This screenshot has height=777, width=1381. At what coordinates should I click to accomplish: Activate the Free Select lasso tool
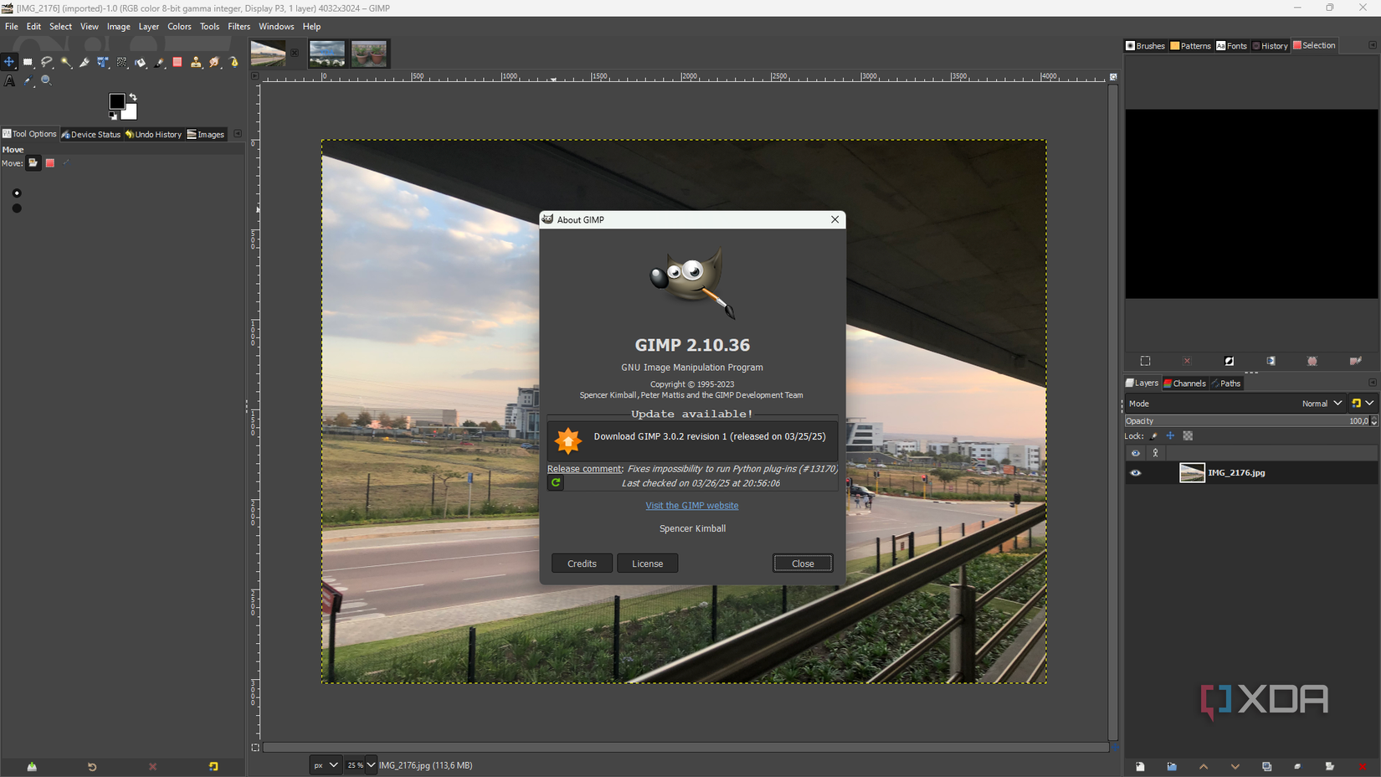[x=48, y=62]
